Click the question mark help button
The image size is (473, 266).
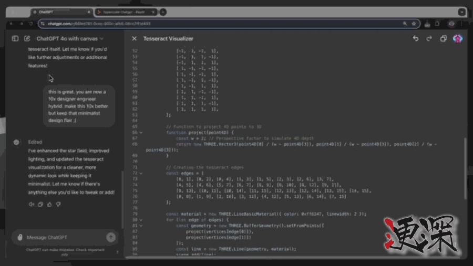(117, 252)
